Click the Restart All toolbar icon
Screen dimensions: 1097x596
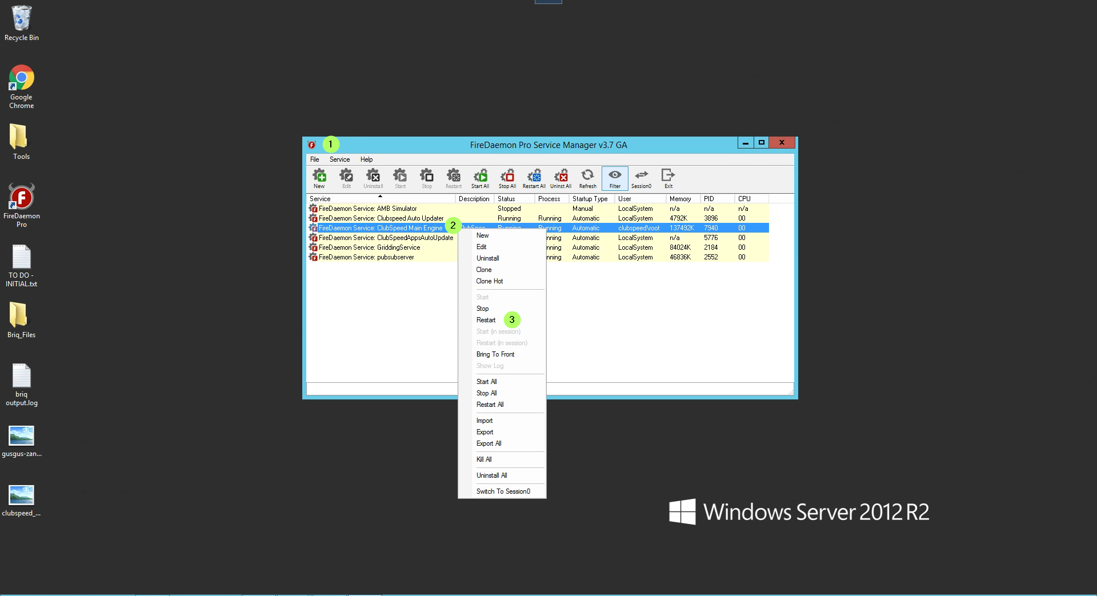coord(534,178)
